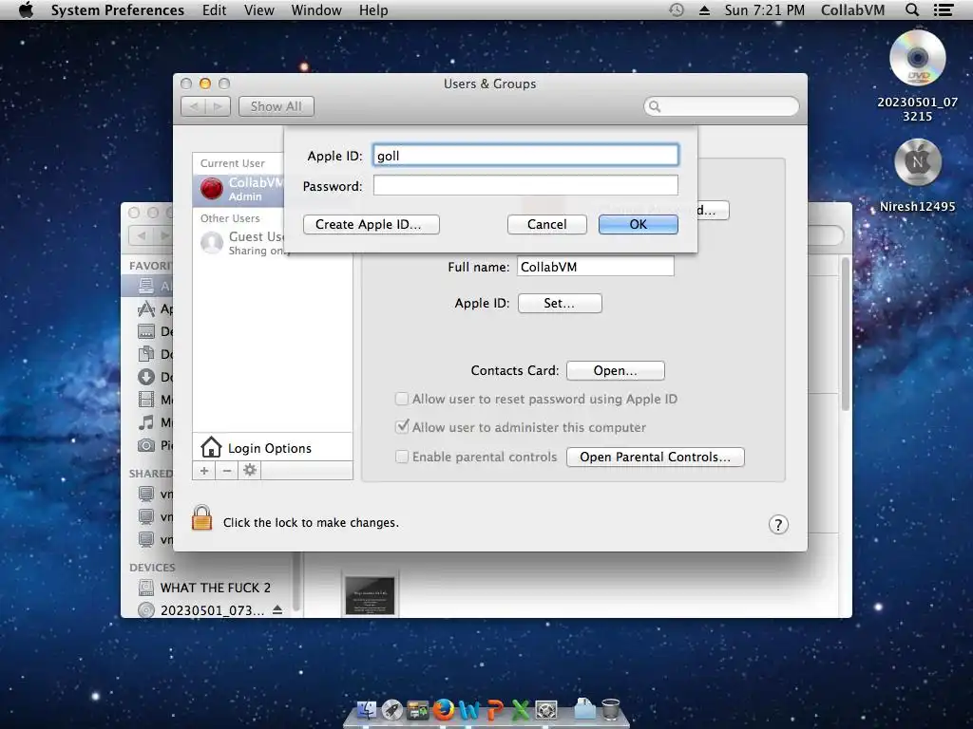973x729 pixels.
Task: Select 20230501_073... disc in Finder sidebar
Action: 205,610
